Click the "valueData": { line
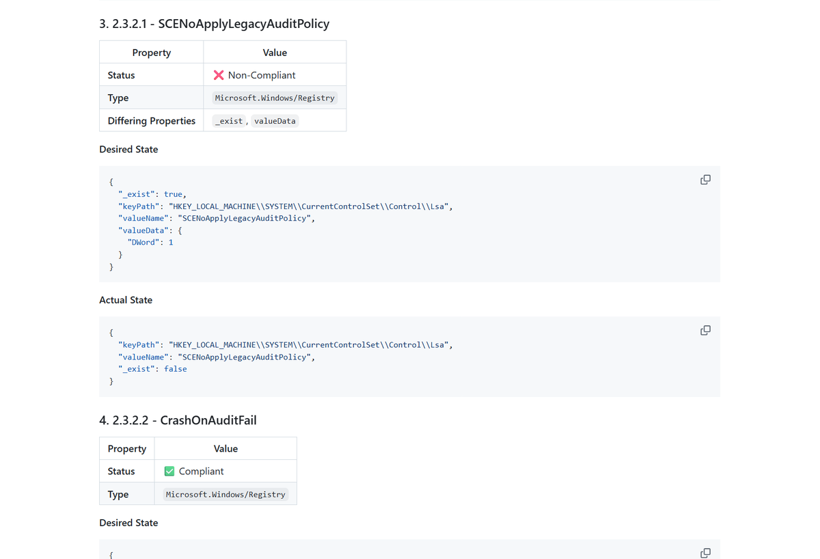 tap(150, 230)
